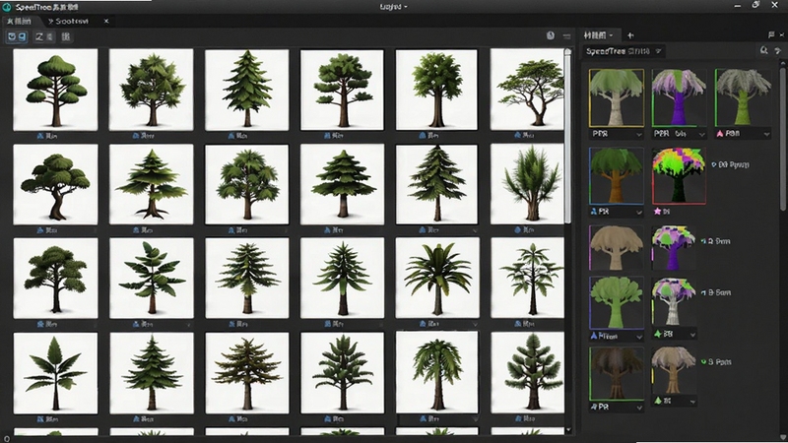Open the dropdown under the yellow-bordered pale tree
Screen dimensions: 788x443
[638, 135]
